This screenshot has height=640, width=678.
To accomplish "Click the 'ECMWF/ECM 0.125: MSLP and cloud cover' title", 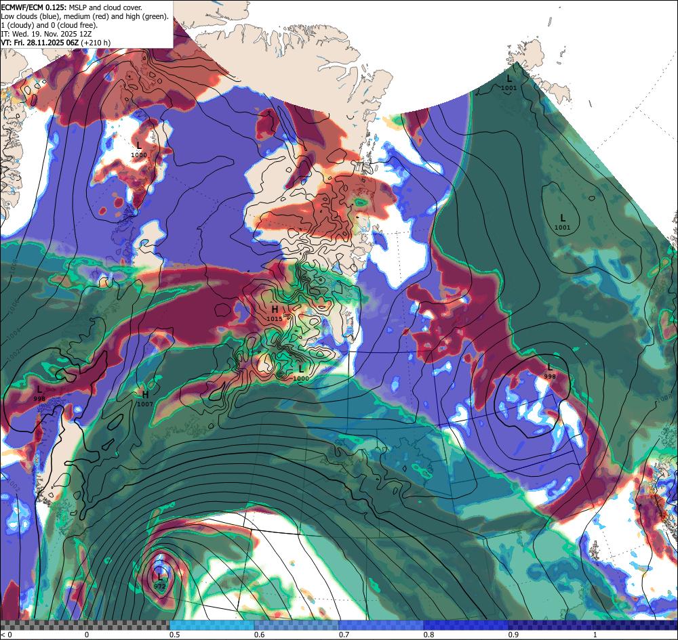I will coord(71,7).
